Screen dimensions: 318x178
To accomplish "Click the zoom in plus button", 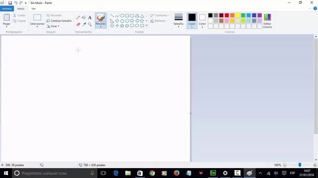I will pos(315,165).
